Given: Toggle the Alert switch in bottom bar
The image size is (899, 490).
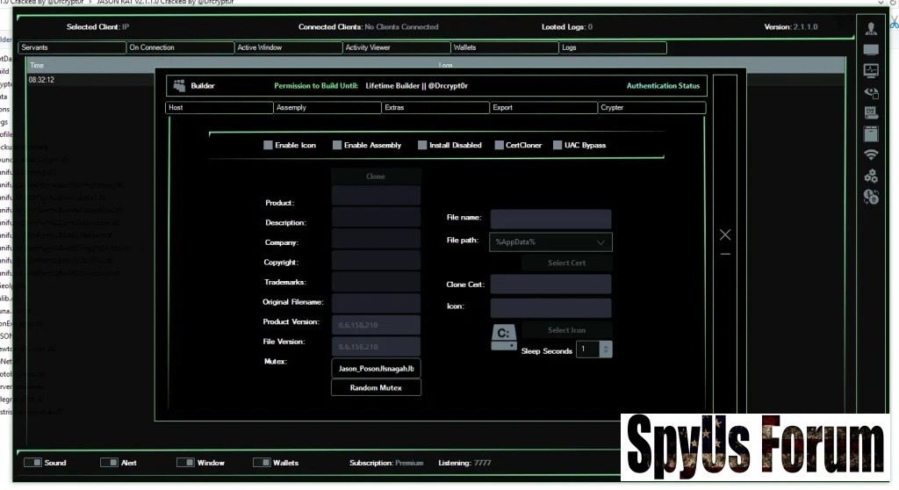Looking at the screenshot, I should pyautogui.click(x=109, y=463).
